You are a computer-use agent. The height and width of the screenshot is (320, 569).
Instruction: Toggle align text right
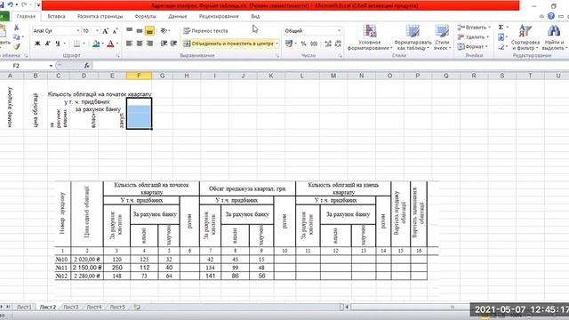click(149, 44)
